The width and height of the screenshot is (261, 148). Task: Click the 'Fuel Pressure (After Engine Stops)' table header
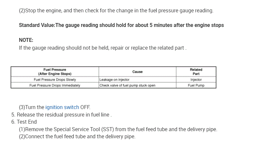pyautogui.click(x=55, y=72)
